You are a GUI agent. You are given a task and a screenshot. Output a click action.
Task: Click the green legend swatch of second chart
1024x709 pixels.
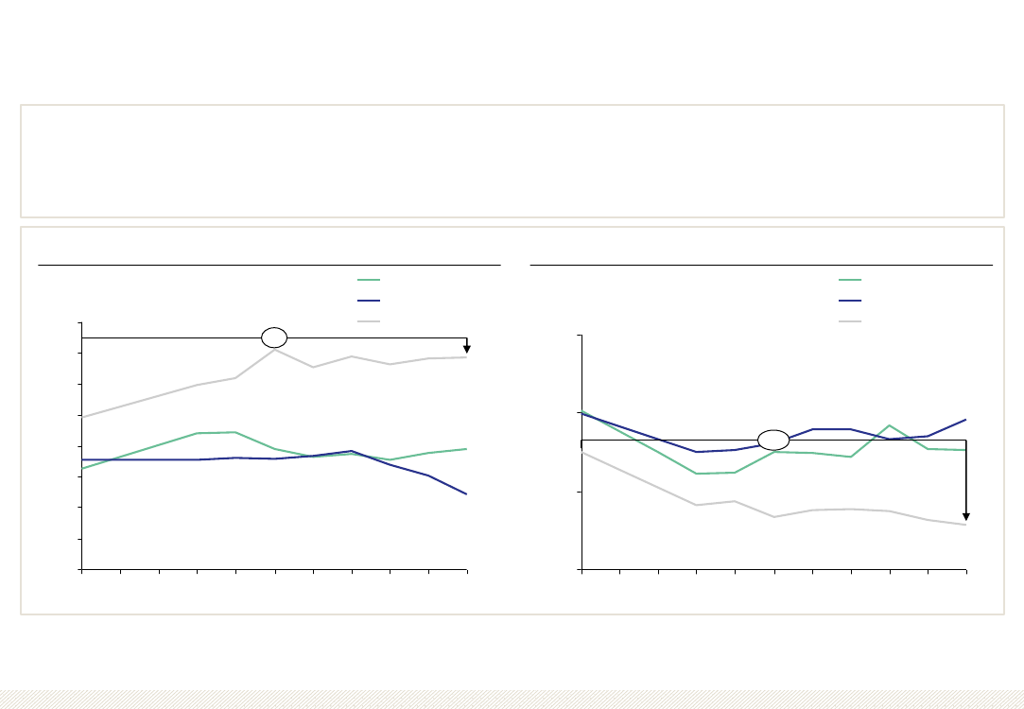point(850,280)
